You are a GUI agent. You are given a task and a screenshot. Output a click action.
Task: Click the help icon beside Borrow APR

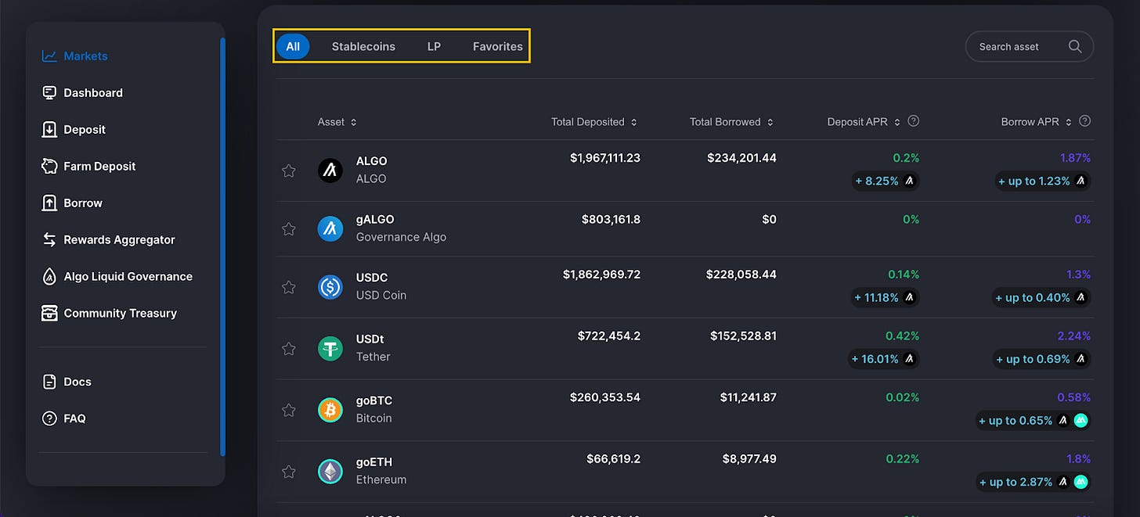(x=1084, y=121)
